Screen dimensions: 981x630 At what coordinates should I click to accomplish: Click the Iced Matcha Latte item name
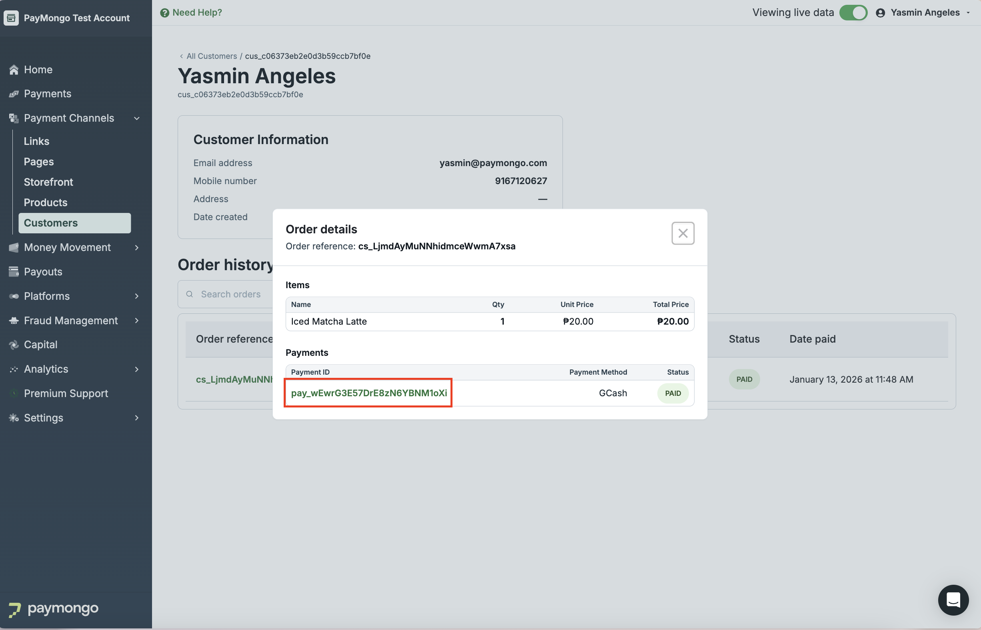pos(329,321)
